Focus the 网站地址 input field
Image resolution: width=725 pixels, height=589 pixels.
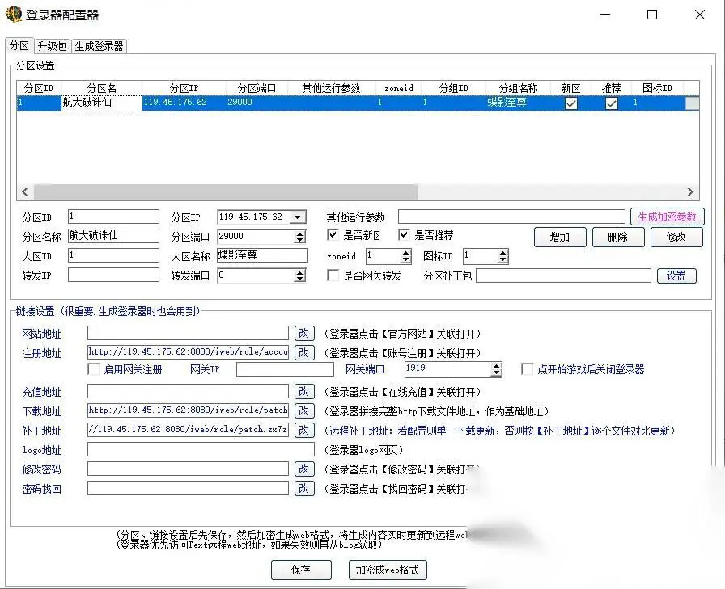pyautogui.click(x=188, y=333)
